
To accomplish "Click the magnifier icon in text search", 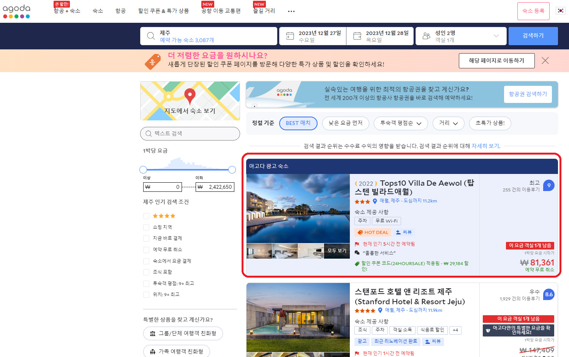I will tap(149, 134).
